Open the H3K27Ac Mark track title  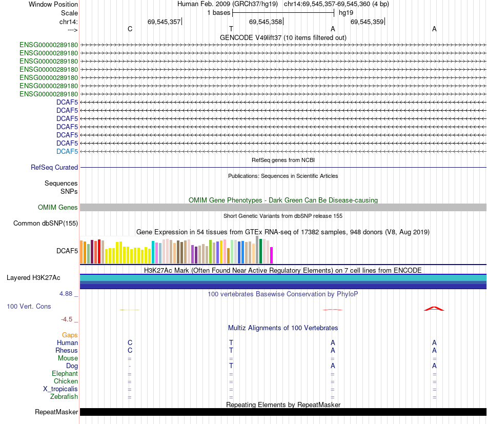tap(283, 270)
